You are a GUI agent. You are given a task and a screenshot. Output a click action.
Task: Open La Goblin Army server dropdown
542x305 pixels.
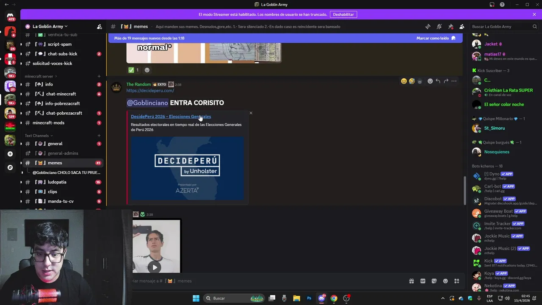[50, 26]
